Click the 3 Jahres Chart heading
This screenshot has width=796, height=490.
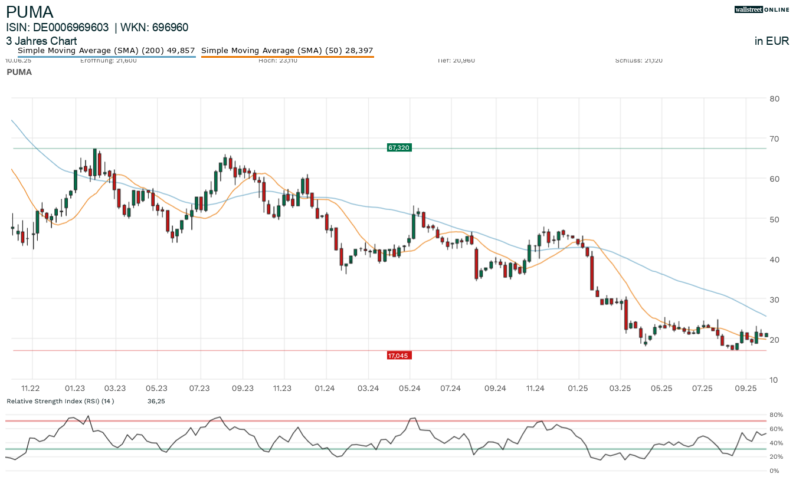click(41, 41)
